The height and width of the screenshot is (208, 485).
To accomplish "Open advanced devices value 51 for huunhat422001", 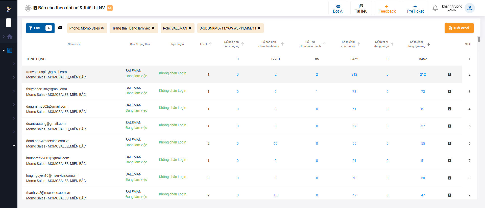I will (423, 161).
